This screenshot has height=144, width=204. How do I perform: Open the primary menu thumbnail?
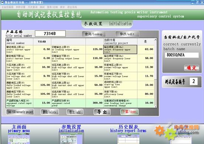[19, 139]
